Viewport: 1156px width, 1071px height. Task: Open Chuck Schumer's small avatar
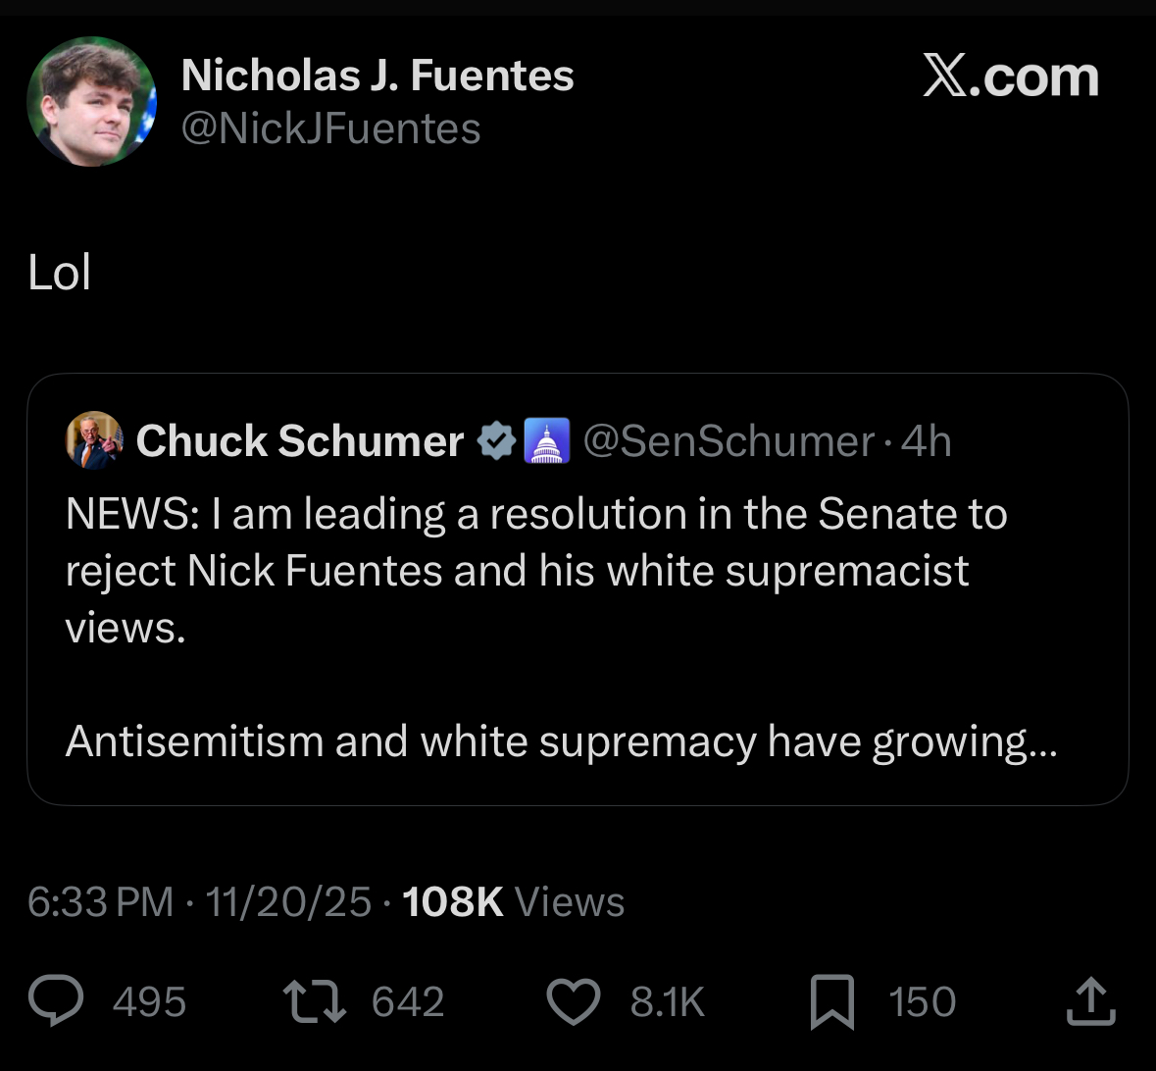tap(94, 440)
